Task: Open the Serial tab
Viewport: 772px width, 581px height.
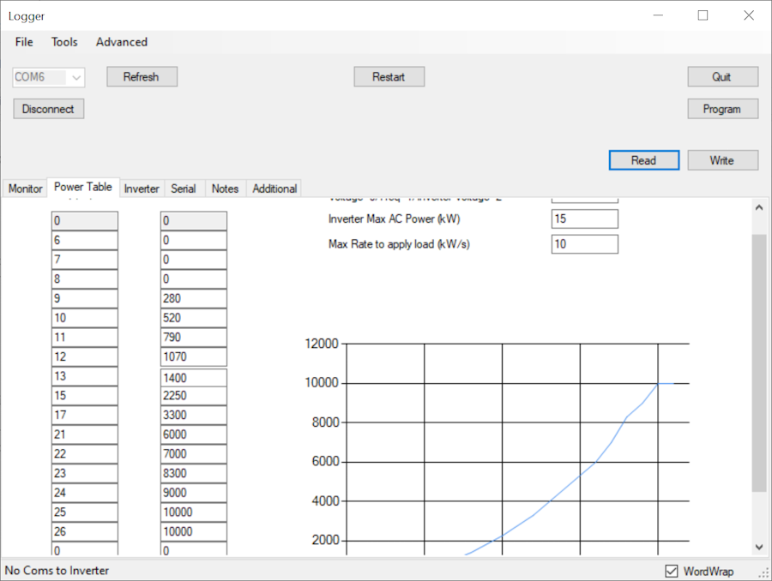Action: click(184, 189)
